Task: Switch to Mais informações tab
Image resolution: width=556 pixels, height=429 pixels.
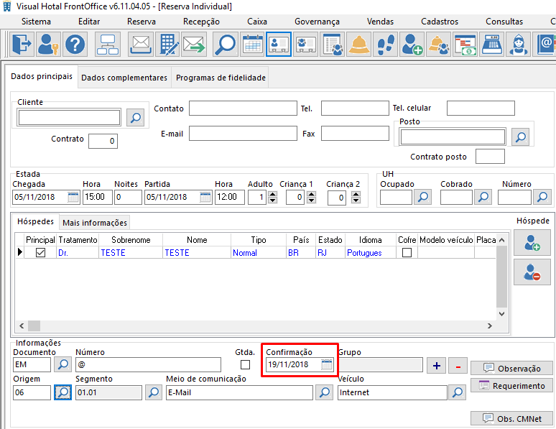Action: click(x=95, y=223)
